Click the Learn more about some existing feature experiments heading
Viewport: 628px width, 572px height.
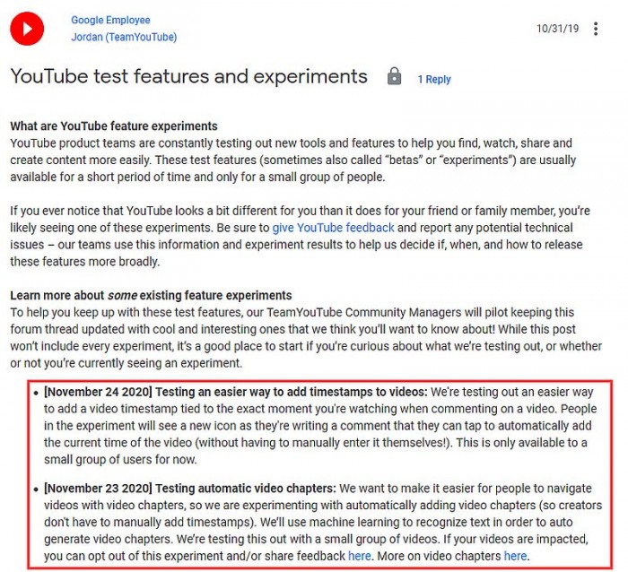[151, 295]
